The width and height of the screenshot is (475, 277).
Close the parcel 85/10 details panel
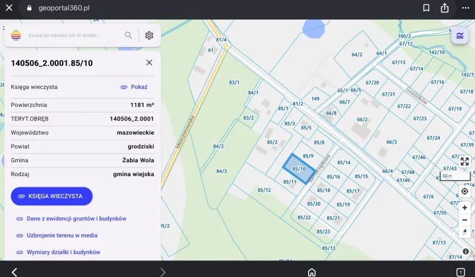point(149,63)
